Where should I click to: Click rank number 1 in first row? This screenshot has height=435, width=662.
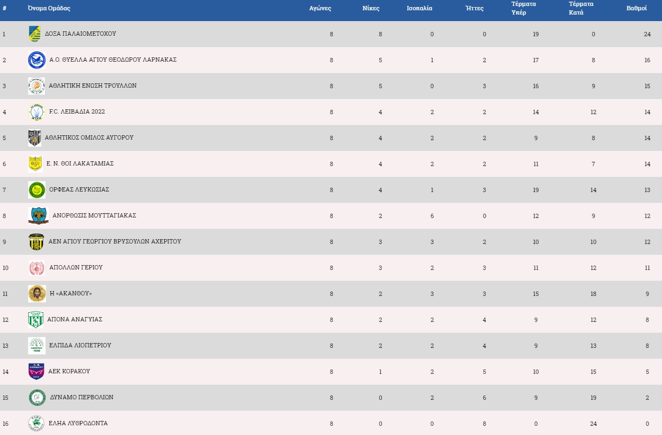pos(4,34)
